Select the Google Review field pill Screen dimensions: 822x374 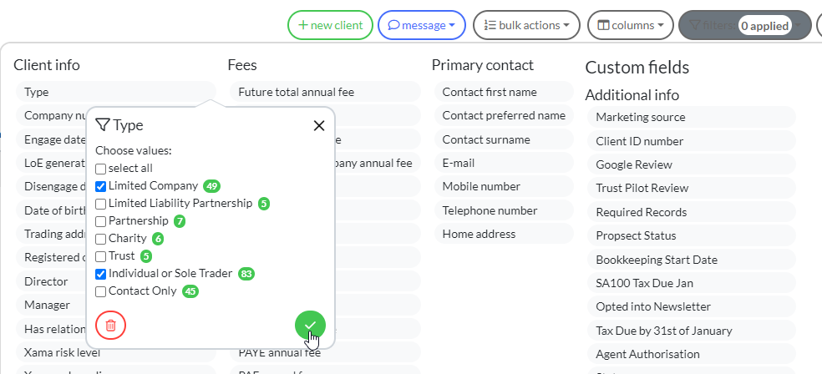692,164
